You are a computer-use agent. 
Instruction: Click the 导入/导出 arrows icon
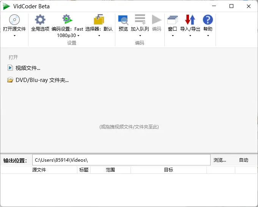point(190,20)
